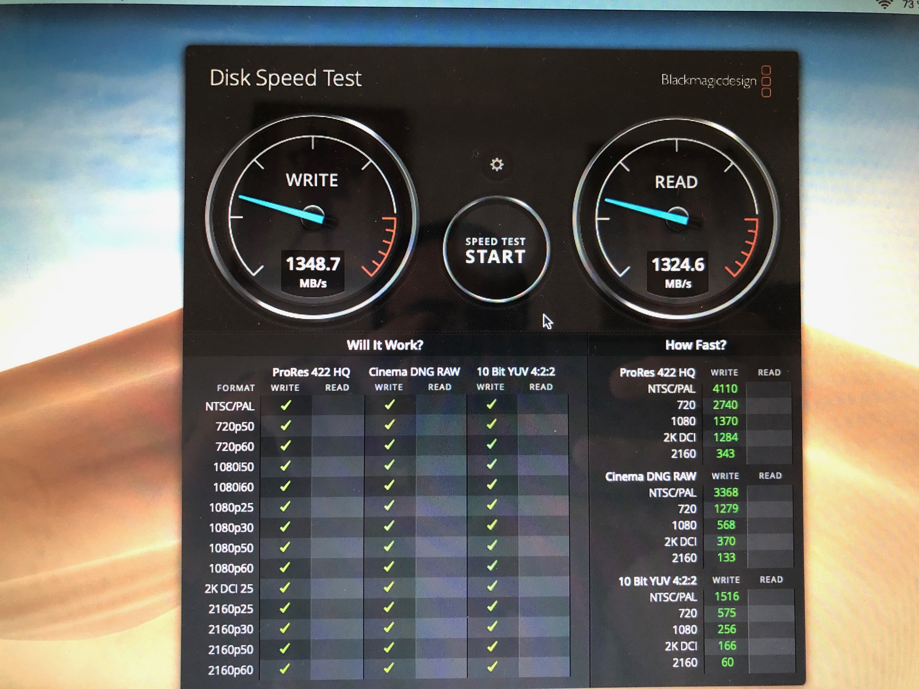Click the Cinema DNG 720p50 write checkmark
919x689 pixels.
[x=389, y=425]
